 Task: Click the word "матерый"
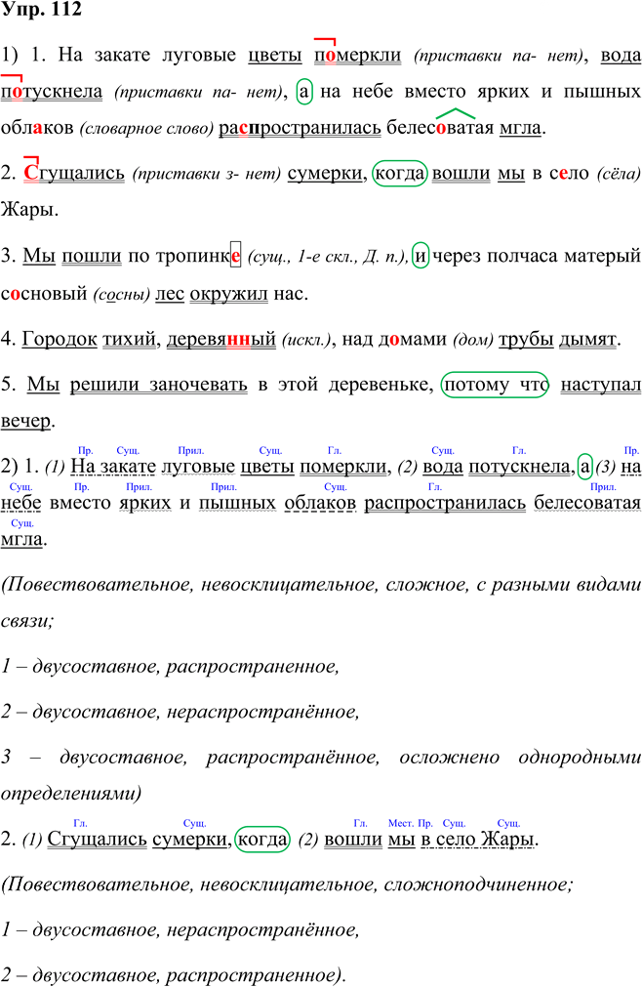coord(602,256)
